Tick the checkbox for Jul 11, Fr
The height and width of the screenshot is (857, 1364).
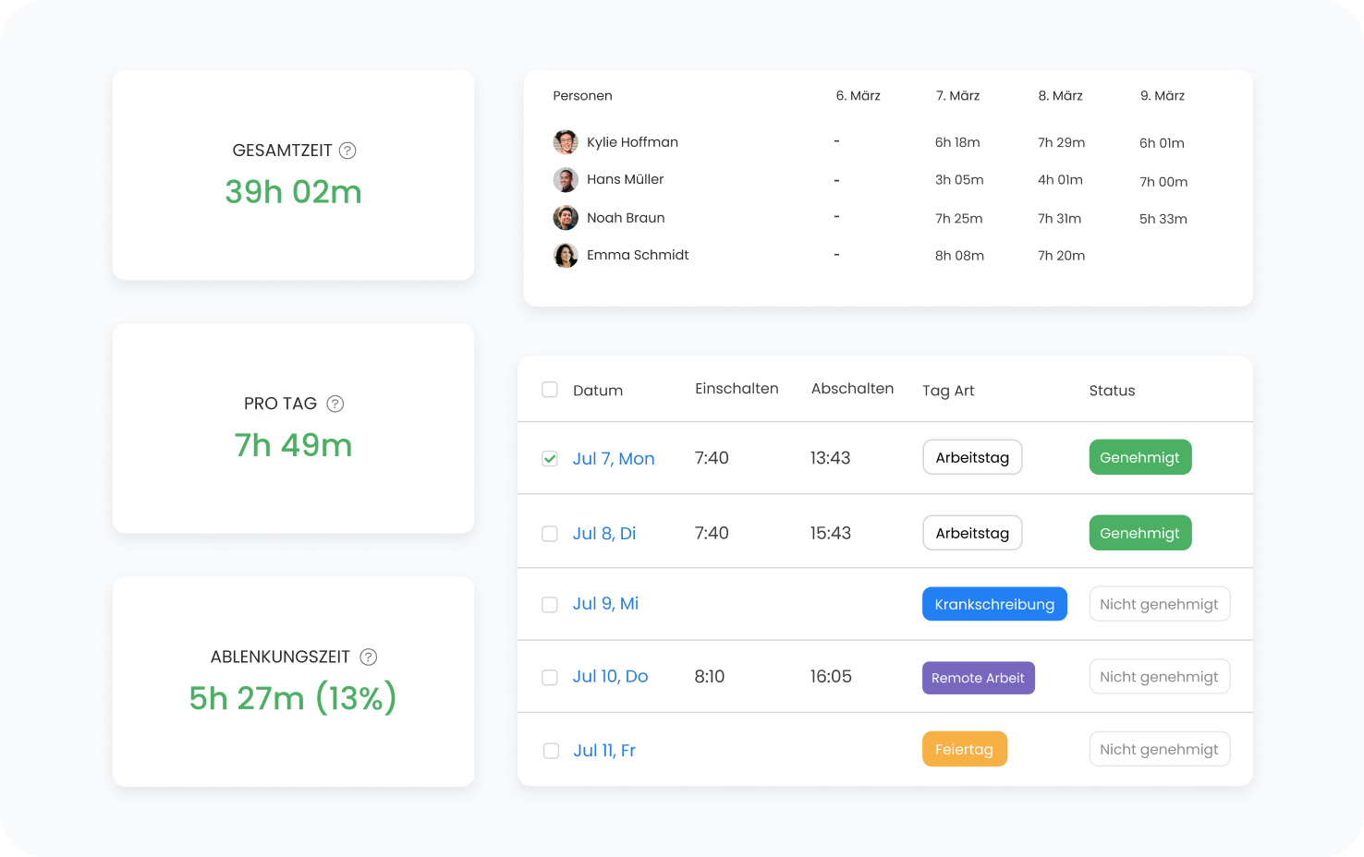551,751
